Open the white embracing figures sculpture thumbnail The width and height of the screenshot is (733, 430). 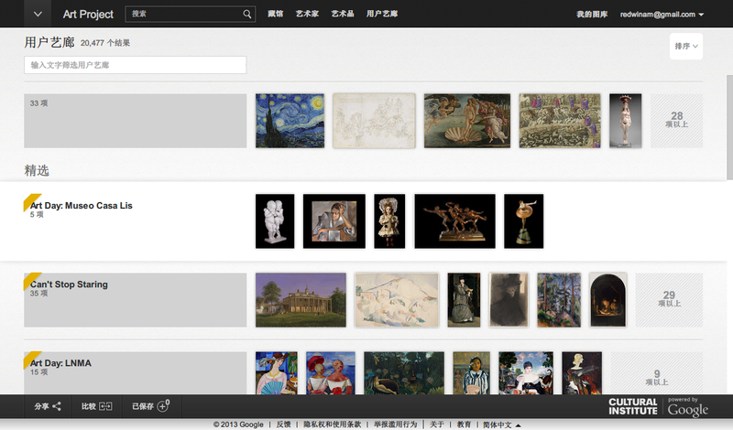pos(275,221)
